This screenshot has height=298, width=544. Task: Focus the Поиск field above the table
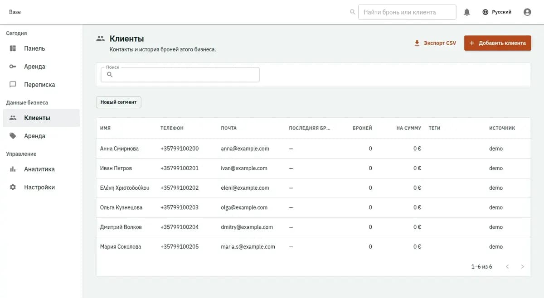coord(180,75)
